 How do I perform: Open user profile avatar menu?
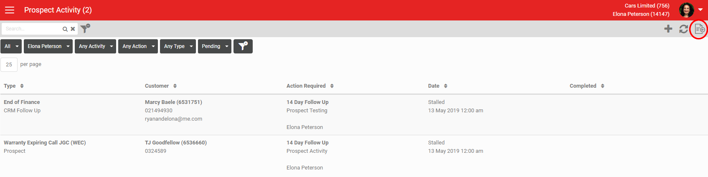pos(687,10)
